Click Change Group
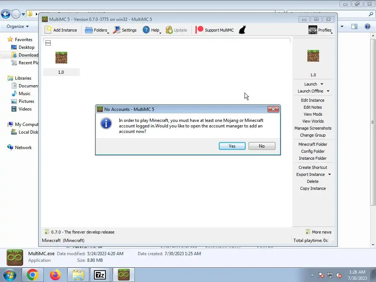This screenshot has height=282, width=376. tap(313, 135)
